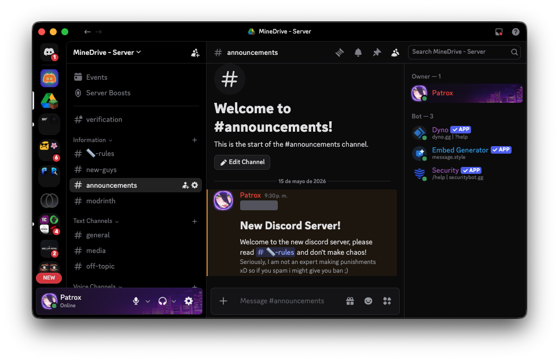This screenshot has width=559, height=361.
Task: Open headphones output options chevron
Action: 174,301
